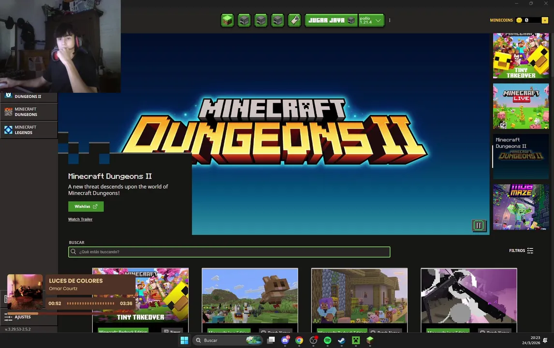The image size is (554, 348).
Task: Open the pollo 1.21.4 installation dropdown
Action: pos(371,20)
